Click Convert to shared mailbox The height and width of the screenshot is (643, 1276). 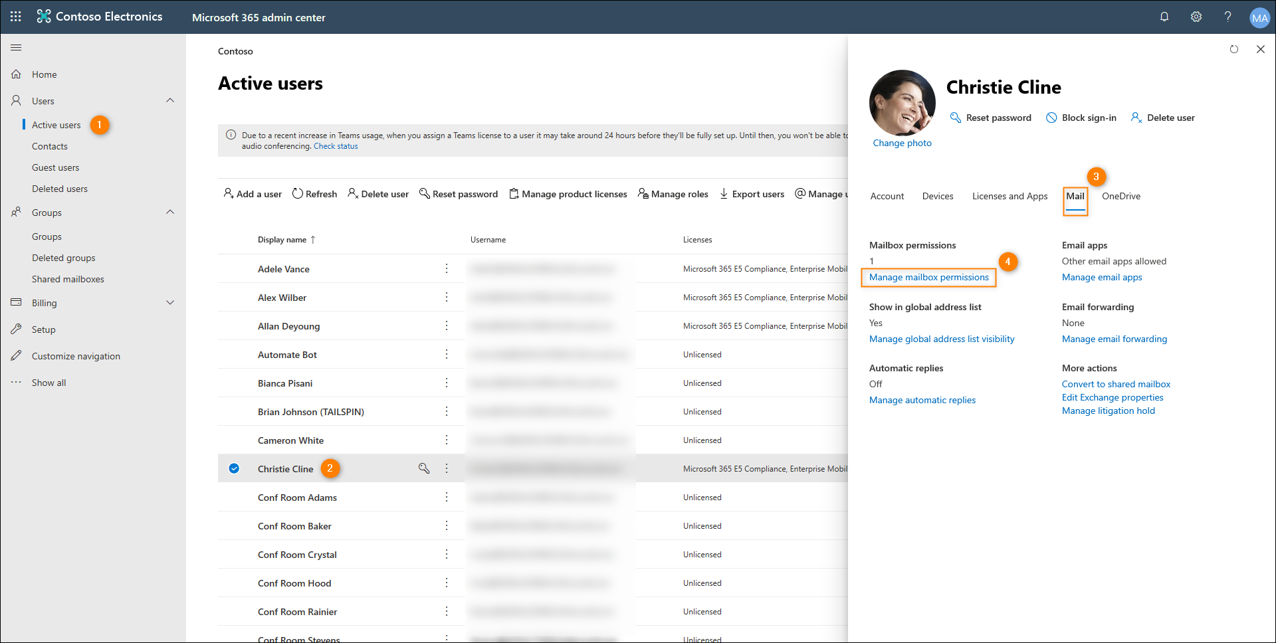tap(1116, 384)
